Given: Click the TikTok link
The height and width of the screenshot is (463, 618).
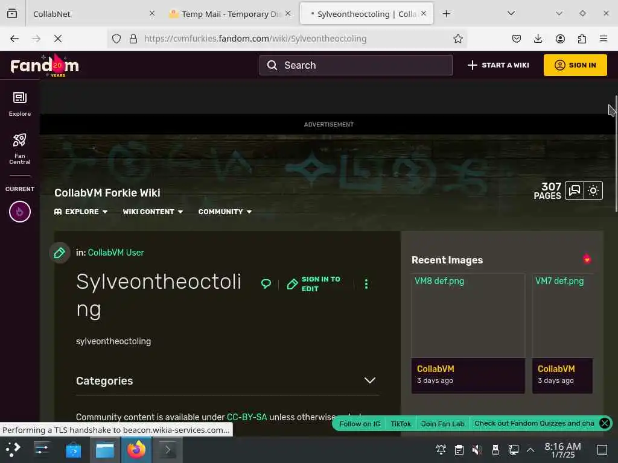Looking at the screenshot, I should click(401, 424).
